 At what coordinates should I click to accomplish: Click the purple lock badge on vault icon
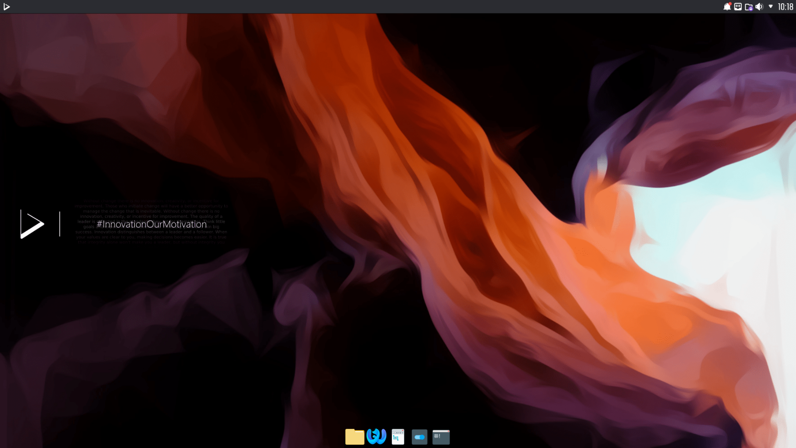pos(750,8)
